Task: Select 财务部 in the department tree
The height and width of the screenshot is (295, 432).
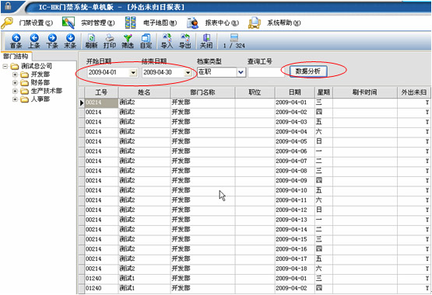Action: [x=40, y=82]
